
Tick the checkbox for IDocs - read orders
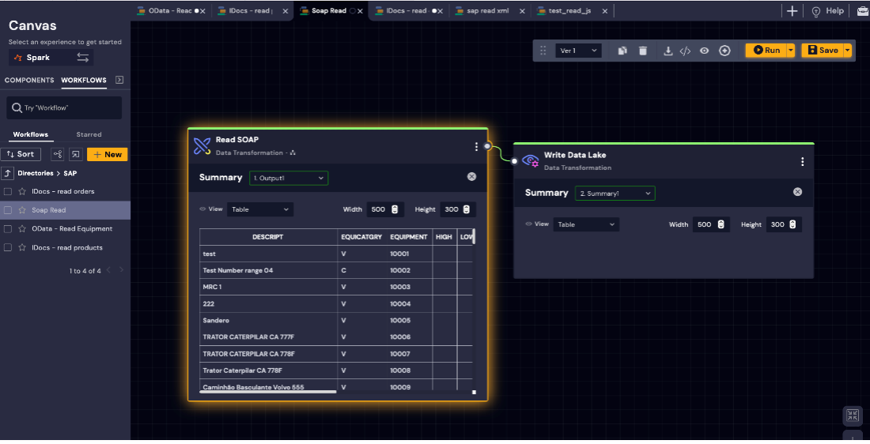(x=8, y=191)
